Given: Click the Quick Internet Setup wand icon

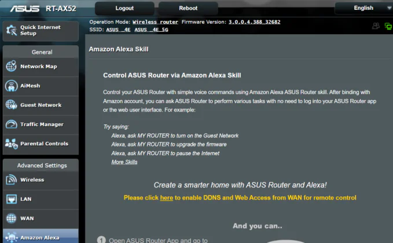Looking at the screenshot, I should (12, 30).
